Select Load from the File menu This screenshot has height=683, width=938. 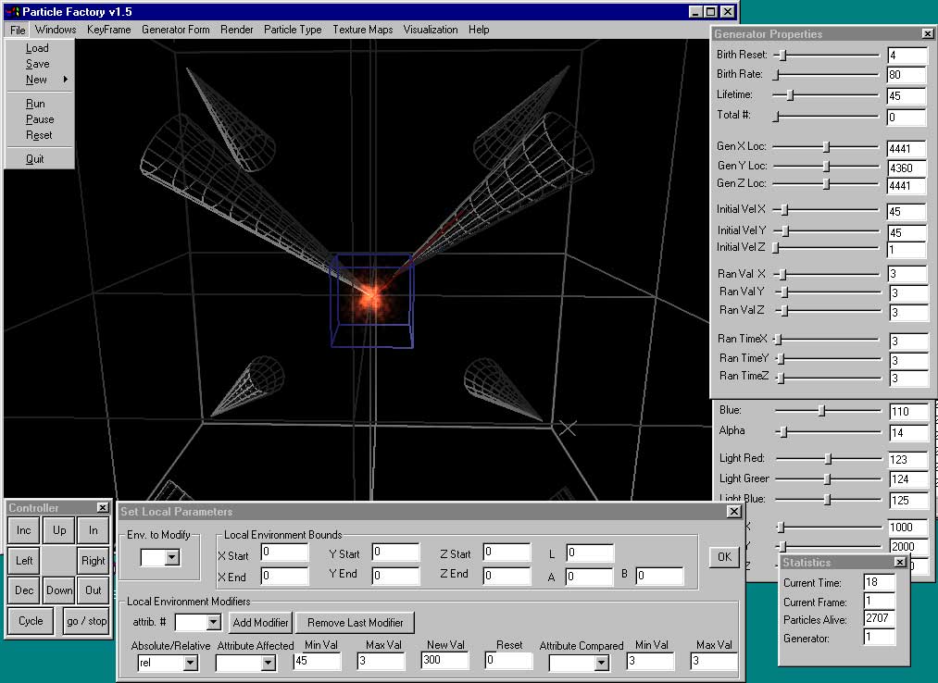pos(37,48)
